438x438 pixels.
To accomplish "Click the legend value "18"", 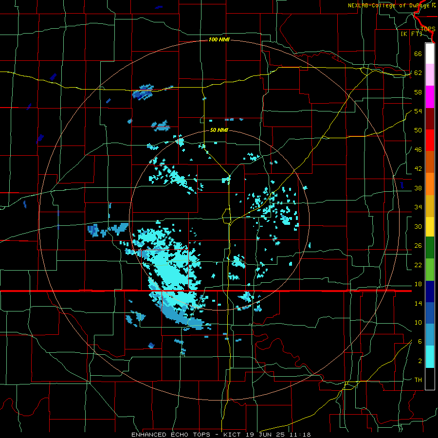I will tap(418, 284).
